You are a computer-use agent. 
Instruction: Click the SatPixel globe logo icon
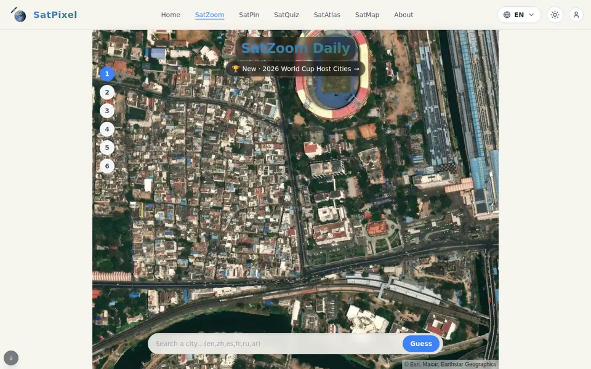click(18, 15)
